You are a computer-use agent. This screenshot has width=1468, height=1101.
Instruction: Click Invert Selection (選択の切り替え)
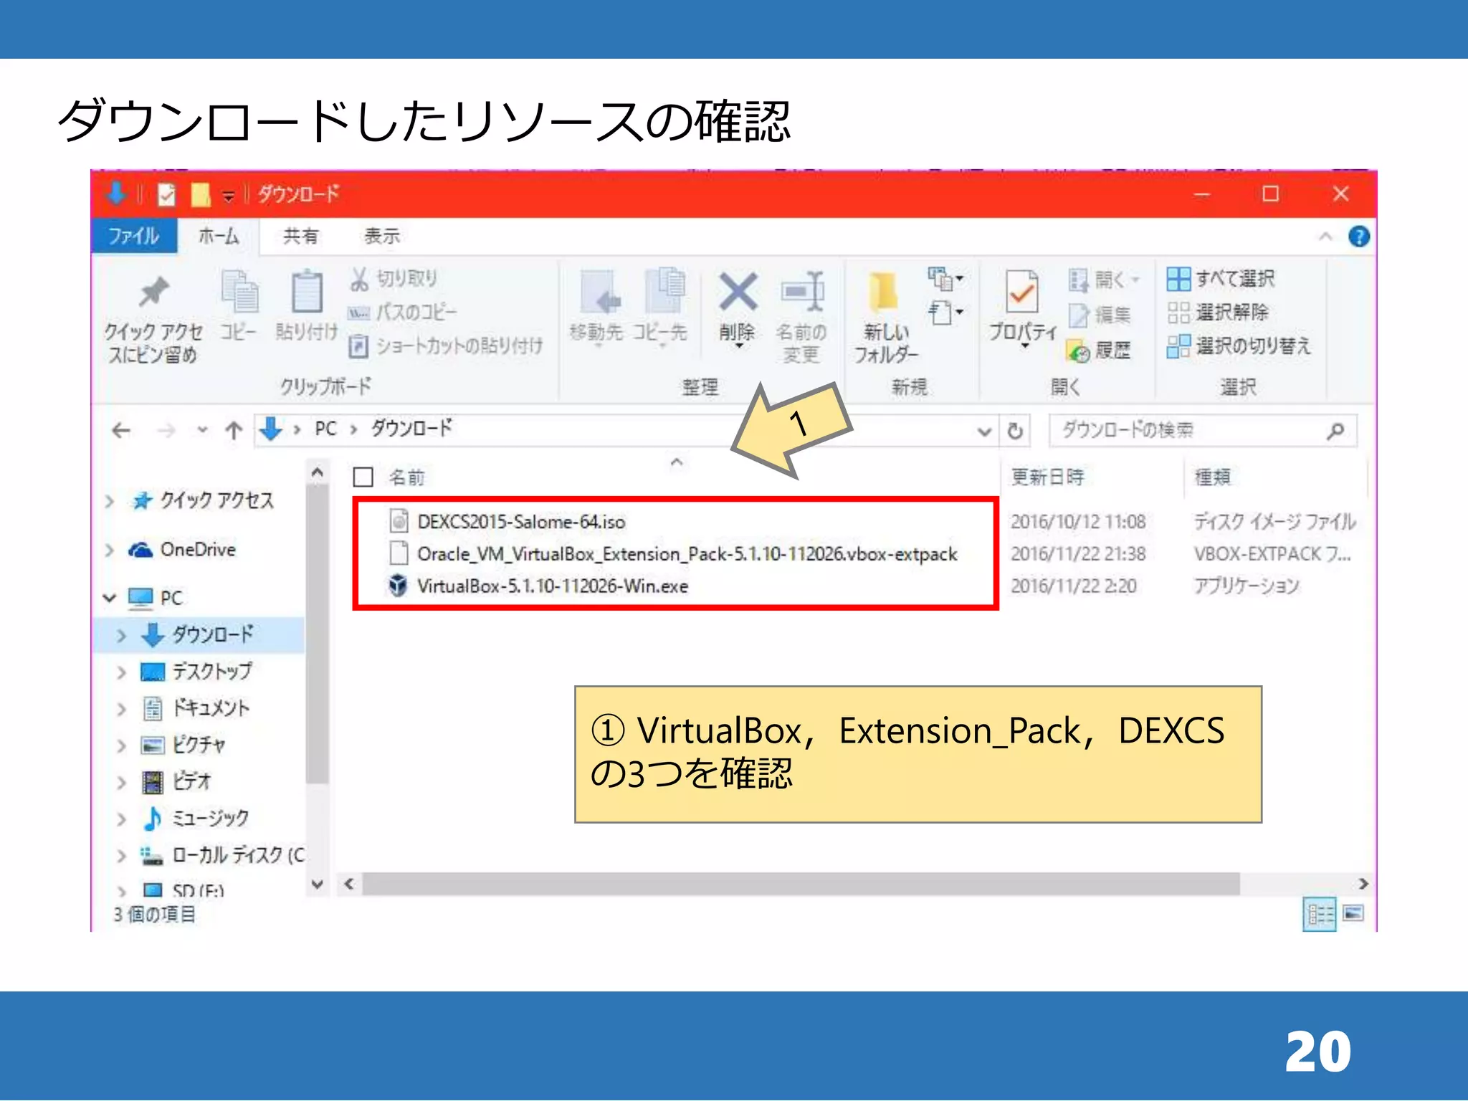[x=1239, y=345]
